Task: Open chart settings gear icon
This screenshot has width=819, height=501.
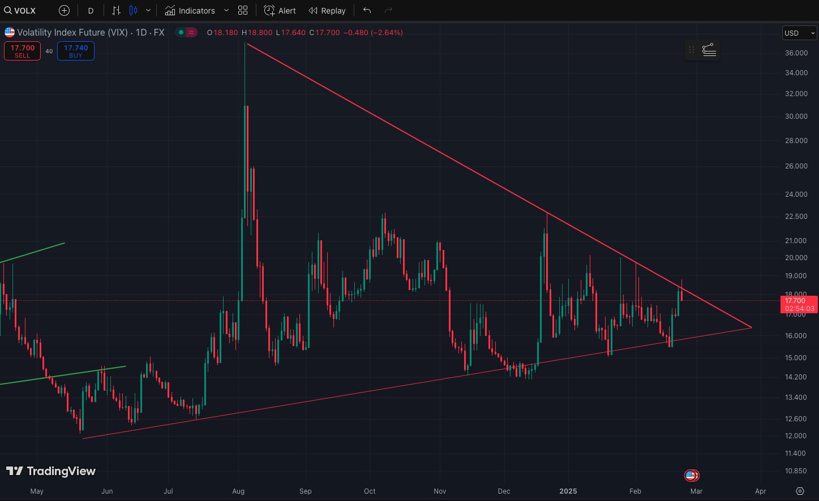Action: tap(800, 491)
